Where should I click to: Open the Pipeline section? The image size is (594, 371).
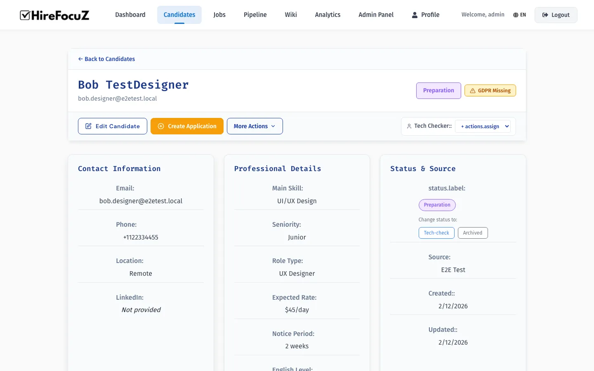click(x=255, y=14)
